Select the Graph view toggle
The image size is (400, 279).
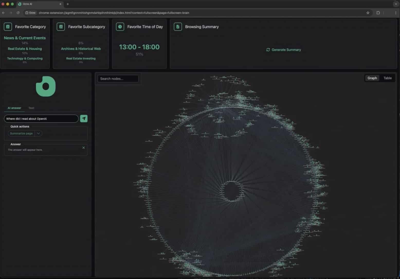[x=372, y=78]
